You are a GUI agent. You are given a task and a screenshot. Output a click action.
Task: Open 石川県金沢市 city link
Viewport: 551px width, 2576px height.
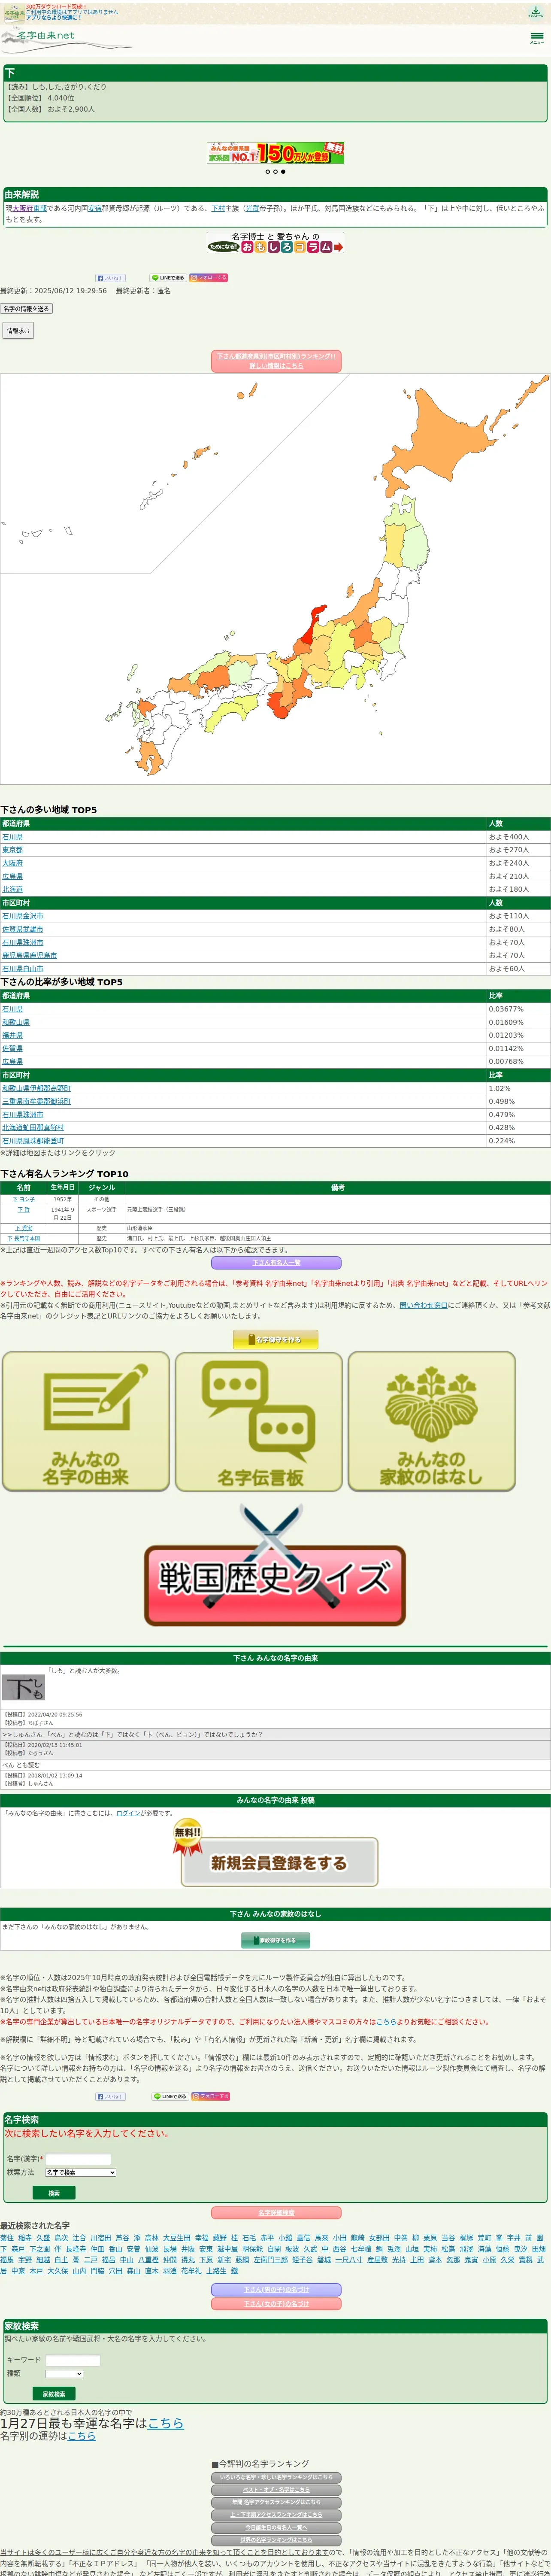coord(23,916)
